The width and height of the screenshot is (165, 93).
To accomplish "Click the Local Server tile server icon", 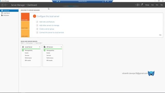I will [x=23, y=47].
